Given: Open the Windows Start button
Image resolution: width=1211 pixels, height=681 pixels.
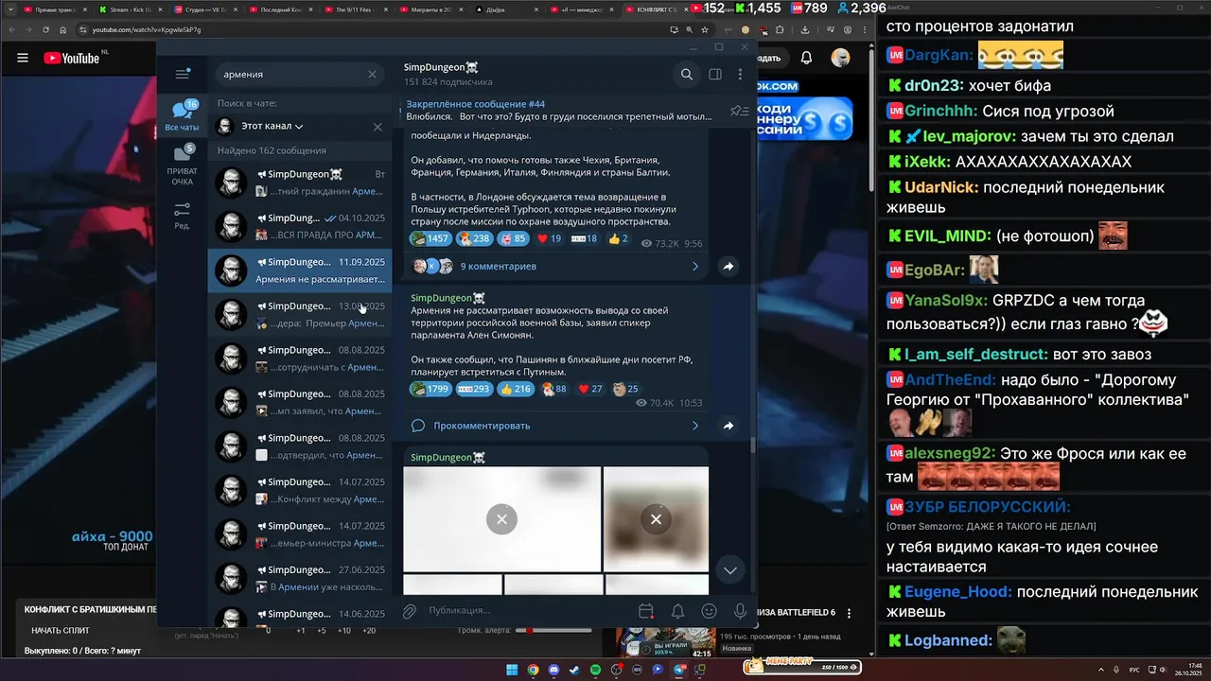Looking at the screenshot, I should tap(512, 670).
